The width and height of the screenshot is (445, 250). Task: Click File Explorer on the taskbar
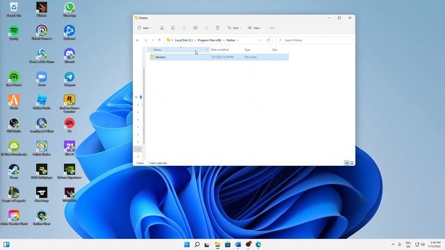(218, 244)
